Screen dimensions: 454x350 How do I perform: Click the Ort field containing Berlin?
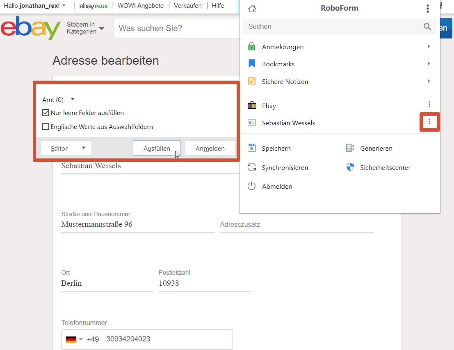107,284
